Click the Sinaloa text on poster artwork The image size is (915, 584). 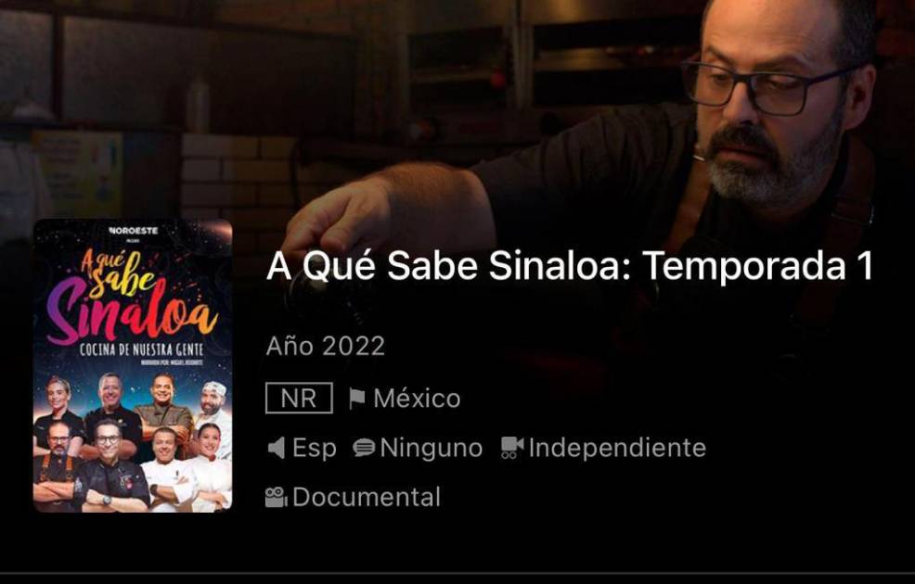[x=132, y=313]
